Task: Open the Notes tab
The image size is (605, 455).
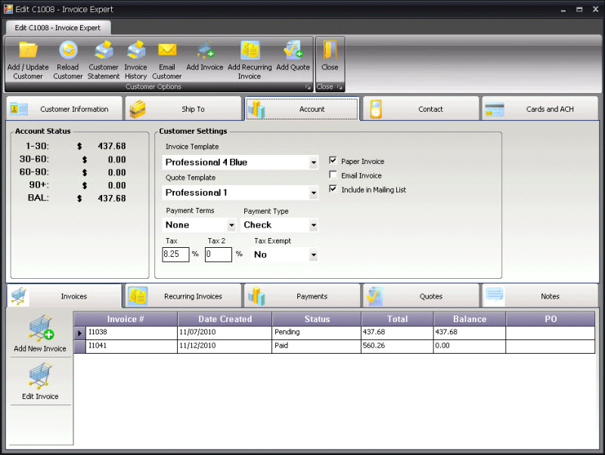Action: pos(540,296)
